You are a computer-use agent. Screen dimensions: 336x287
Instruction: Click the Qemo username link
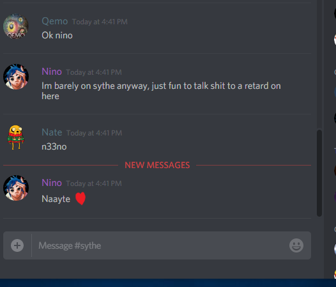55,21
